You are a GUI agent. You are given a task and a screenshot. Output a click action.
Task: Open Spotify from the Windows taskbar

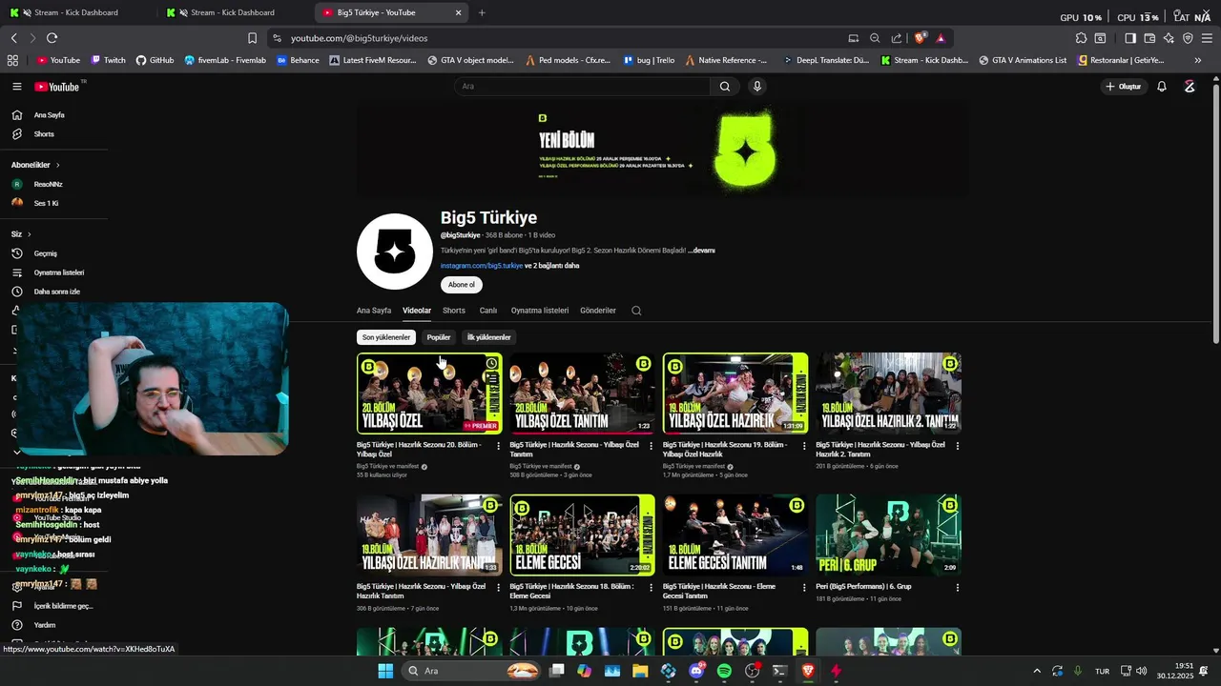(x=724, y=671)
